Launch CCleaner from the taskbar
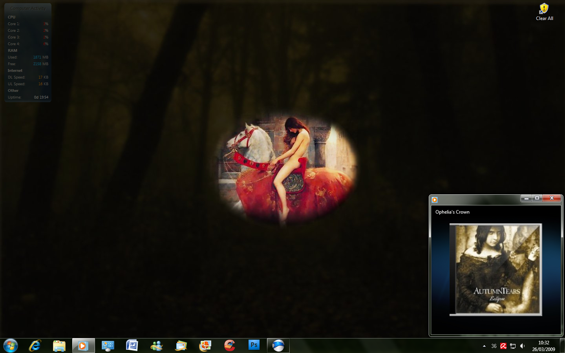This screenshot has height=353, width=565. pyautogui.click(x=230, y=346)
